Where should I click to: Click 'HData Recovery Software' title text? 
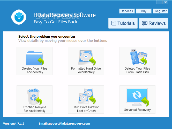(x=64, y=15)
